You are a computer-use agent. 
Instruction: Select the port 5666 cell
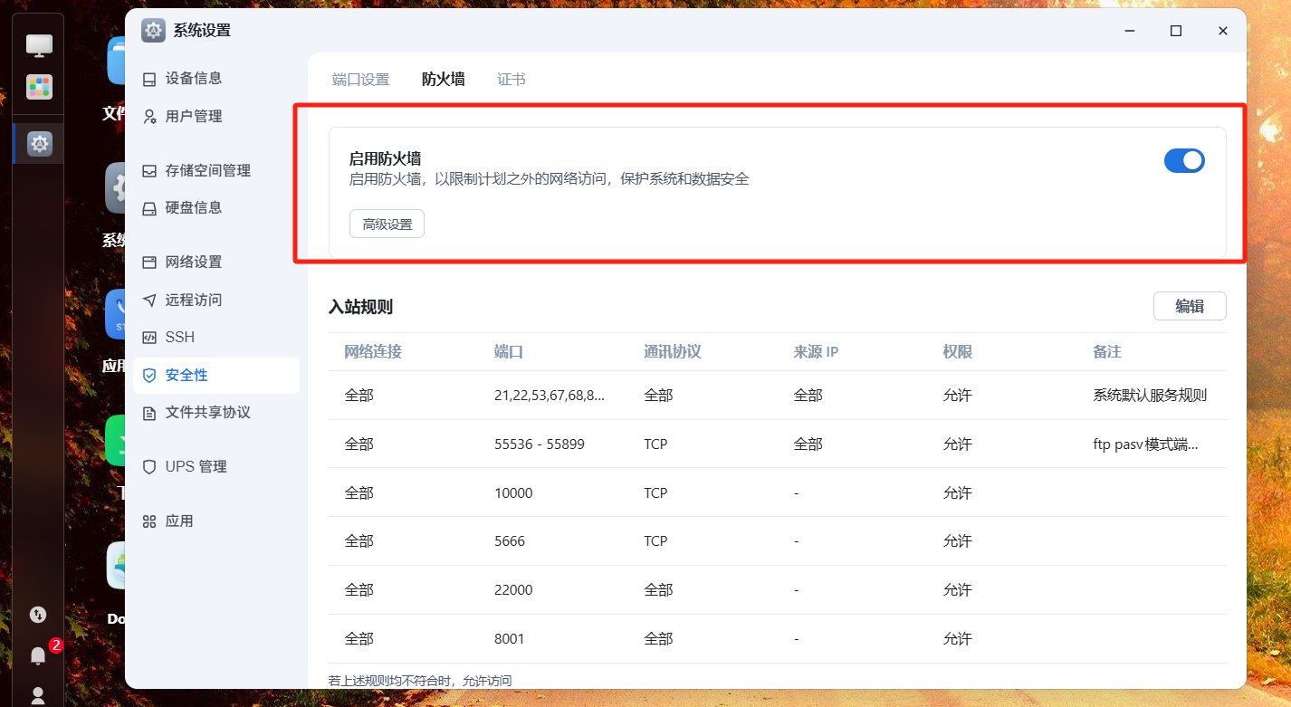coord(510,541)
